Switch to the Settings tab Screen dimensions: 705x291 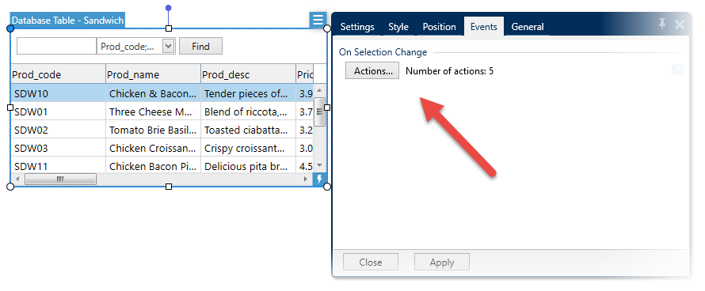(x=357, y=27)
